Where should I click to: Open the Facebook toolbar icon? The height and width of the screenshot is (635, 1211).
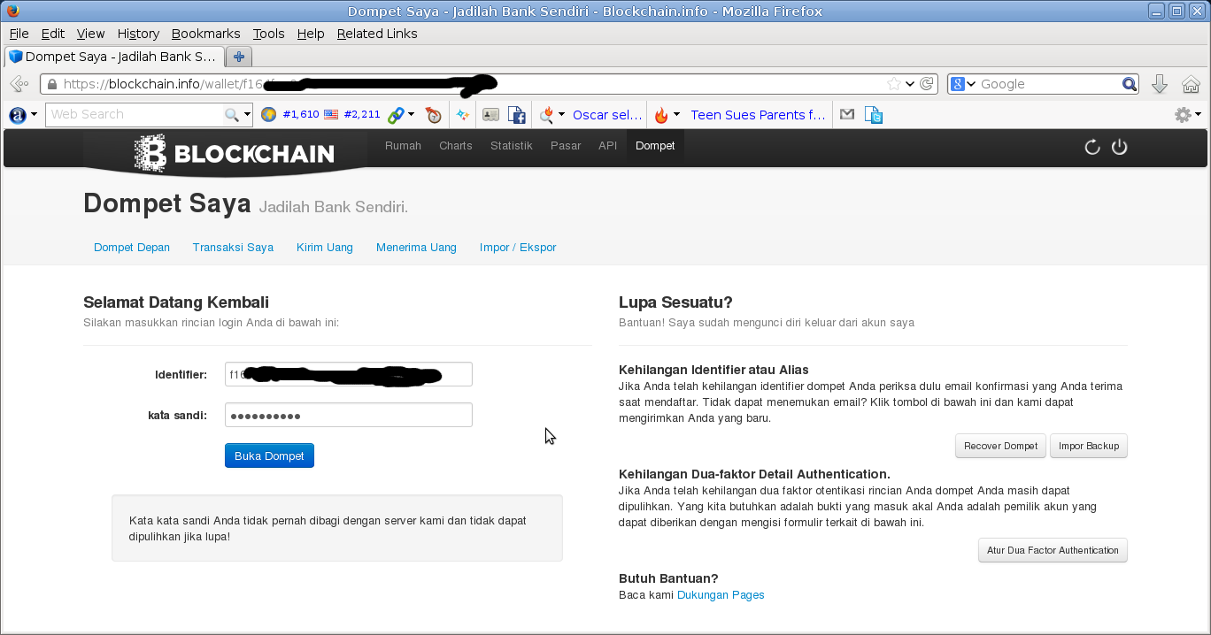[x=517, y=115]
